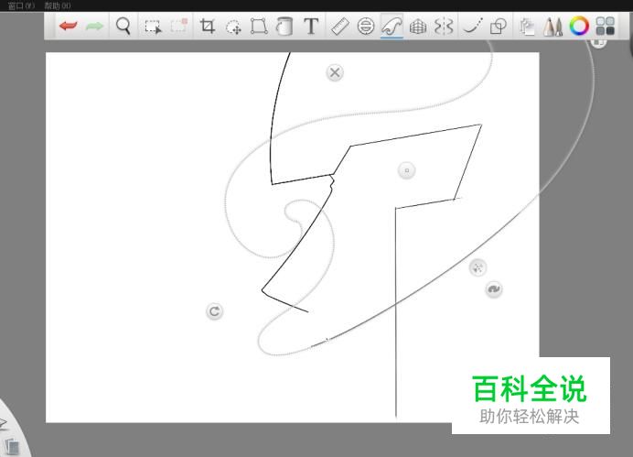Open the 帮助 menu
The height and width of the screenshot is (457, 633).
point(58,5)
